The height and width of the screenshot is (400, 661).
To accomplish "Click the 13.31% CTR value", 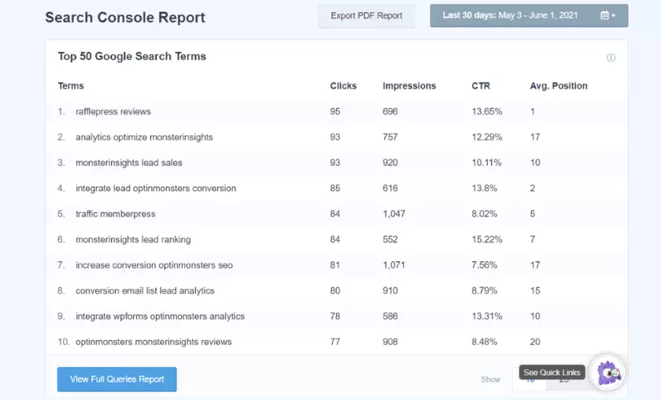I will pos(487,316).
